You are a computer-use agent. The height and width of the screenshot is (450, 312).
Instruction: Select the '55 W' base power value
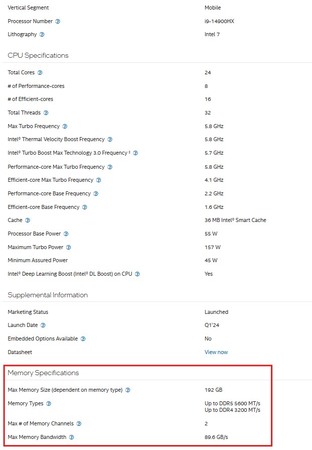(x=211, y=234)
